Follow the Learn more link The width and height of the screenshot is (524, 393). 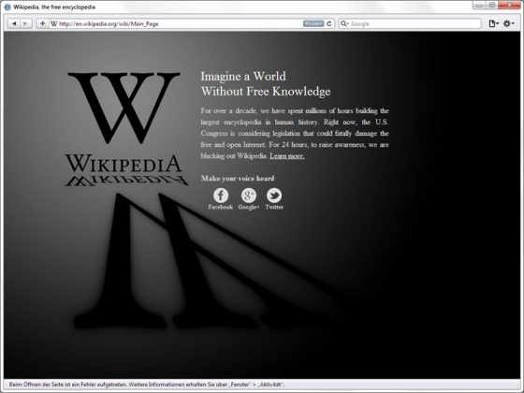(x=287, y=156)
